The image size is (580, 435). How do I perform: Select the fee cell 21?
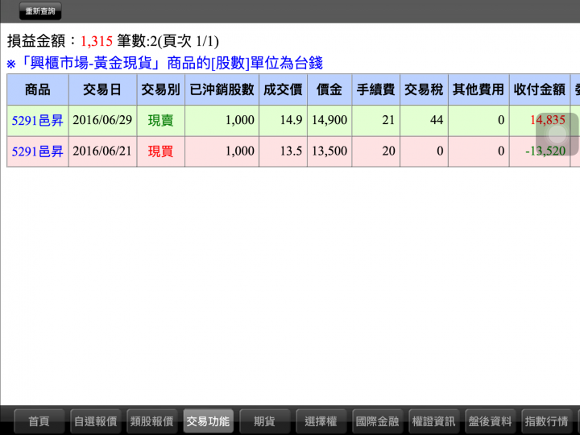point(376,120)
